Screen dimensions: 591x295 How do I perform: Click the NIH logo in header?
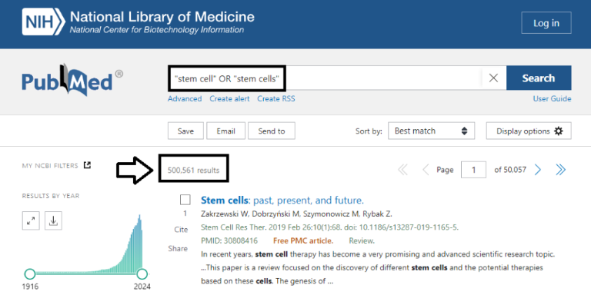coord(44,22)
